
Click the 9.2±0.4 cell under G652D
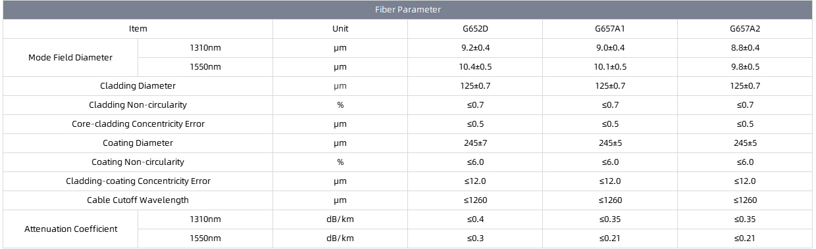(475, 48)
